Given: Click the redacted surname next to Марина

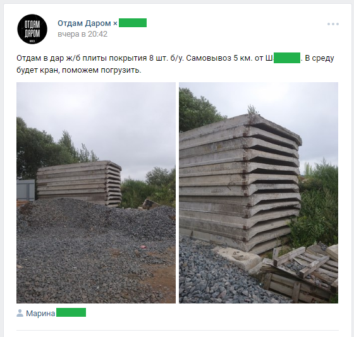Looking at the screenshot, I should point(71,312).
